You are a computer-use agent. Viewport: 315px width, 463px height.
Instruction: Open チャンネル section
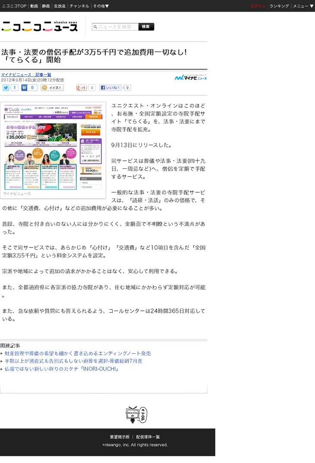[x=79, y=6]
